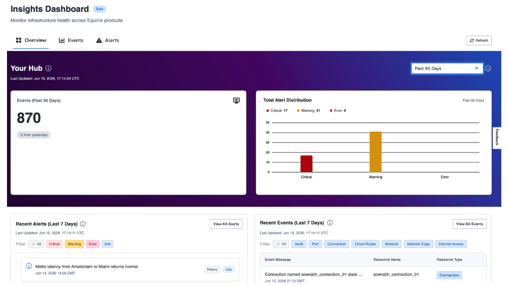Click the Overview tab grid icon
This screenshot has width=507, height=286.
(x=19, y=40)
